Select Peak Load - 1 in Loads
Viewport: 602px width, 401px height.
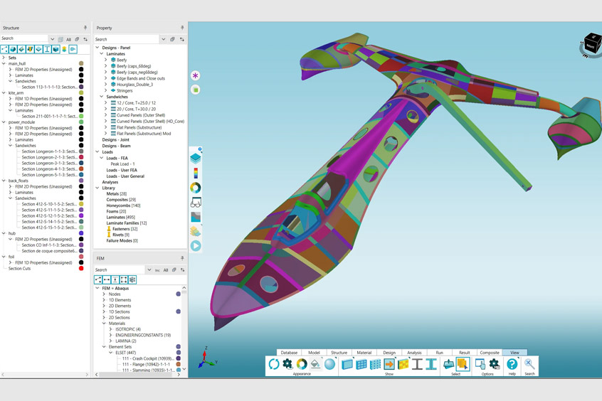pyautogui.click(x=122, y=164)
